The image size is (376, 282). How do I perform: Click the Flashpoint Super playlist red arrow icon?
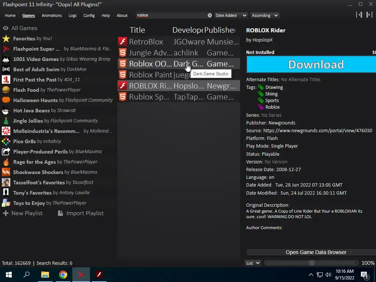click(6, 49)
